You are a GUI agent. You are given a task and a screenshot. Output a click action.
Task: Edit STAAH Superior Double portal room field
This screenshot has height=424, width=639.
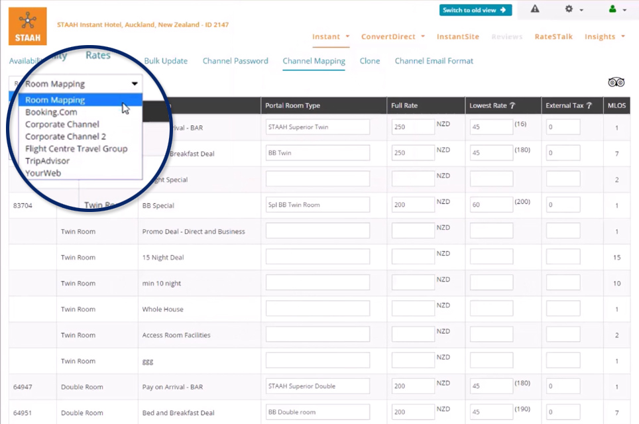tap(318, 386)
